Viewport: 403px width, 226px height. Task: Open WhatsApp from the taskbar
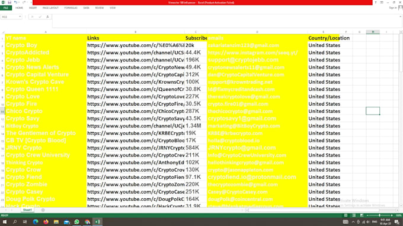click(x=77, y=222)
